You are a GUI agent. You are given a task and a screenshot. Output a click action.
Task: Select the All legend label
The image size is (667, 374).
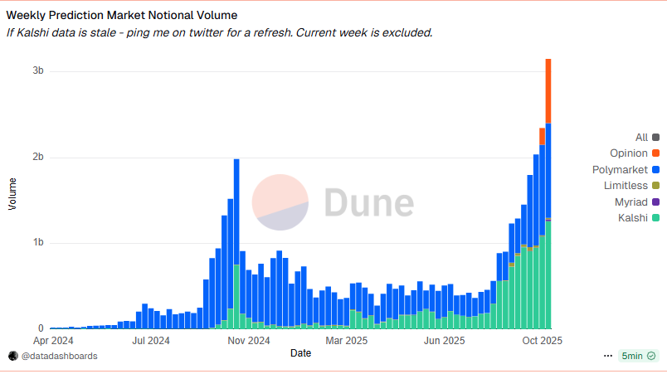point(641,138)
